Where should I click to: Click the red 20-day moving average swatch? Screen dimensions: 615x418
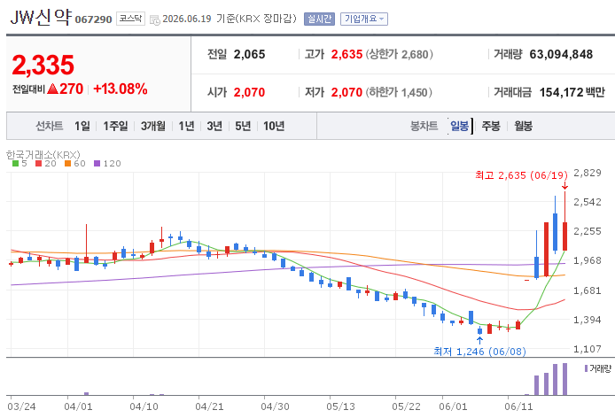pos(38,164)
